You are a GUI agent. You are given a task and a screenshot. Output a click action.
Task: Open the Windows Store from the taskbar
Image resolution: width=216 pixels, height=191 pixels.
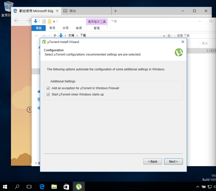point(66,187)
